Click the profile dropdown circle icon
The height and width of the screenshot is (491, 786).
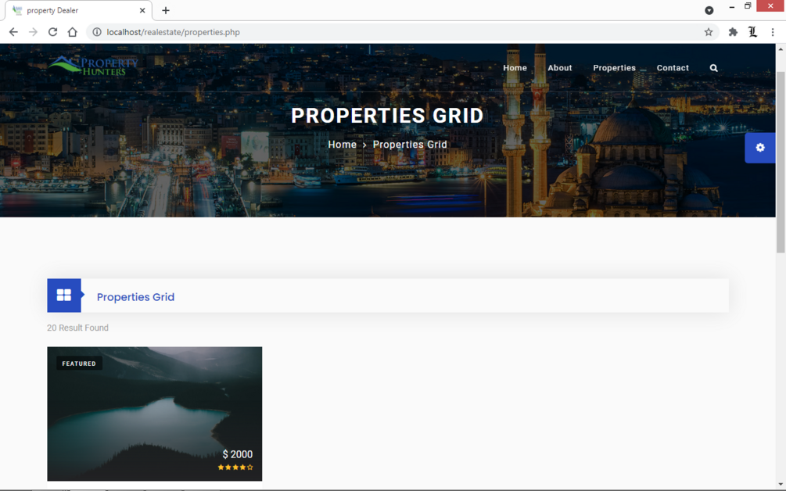click(x=709, y=10)
